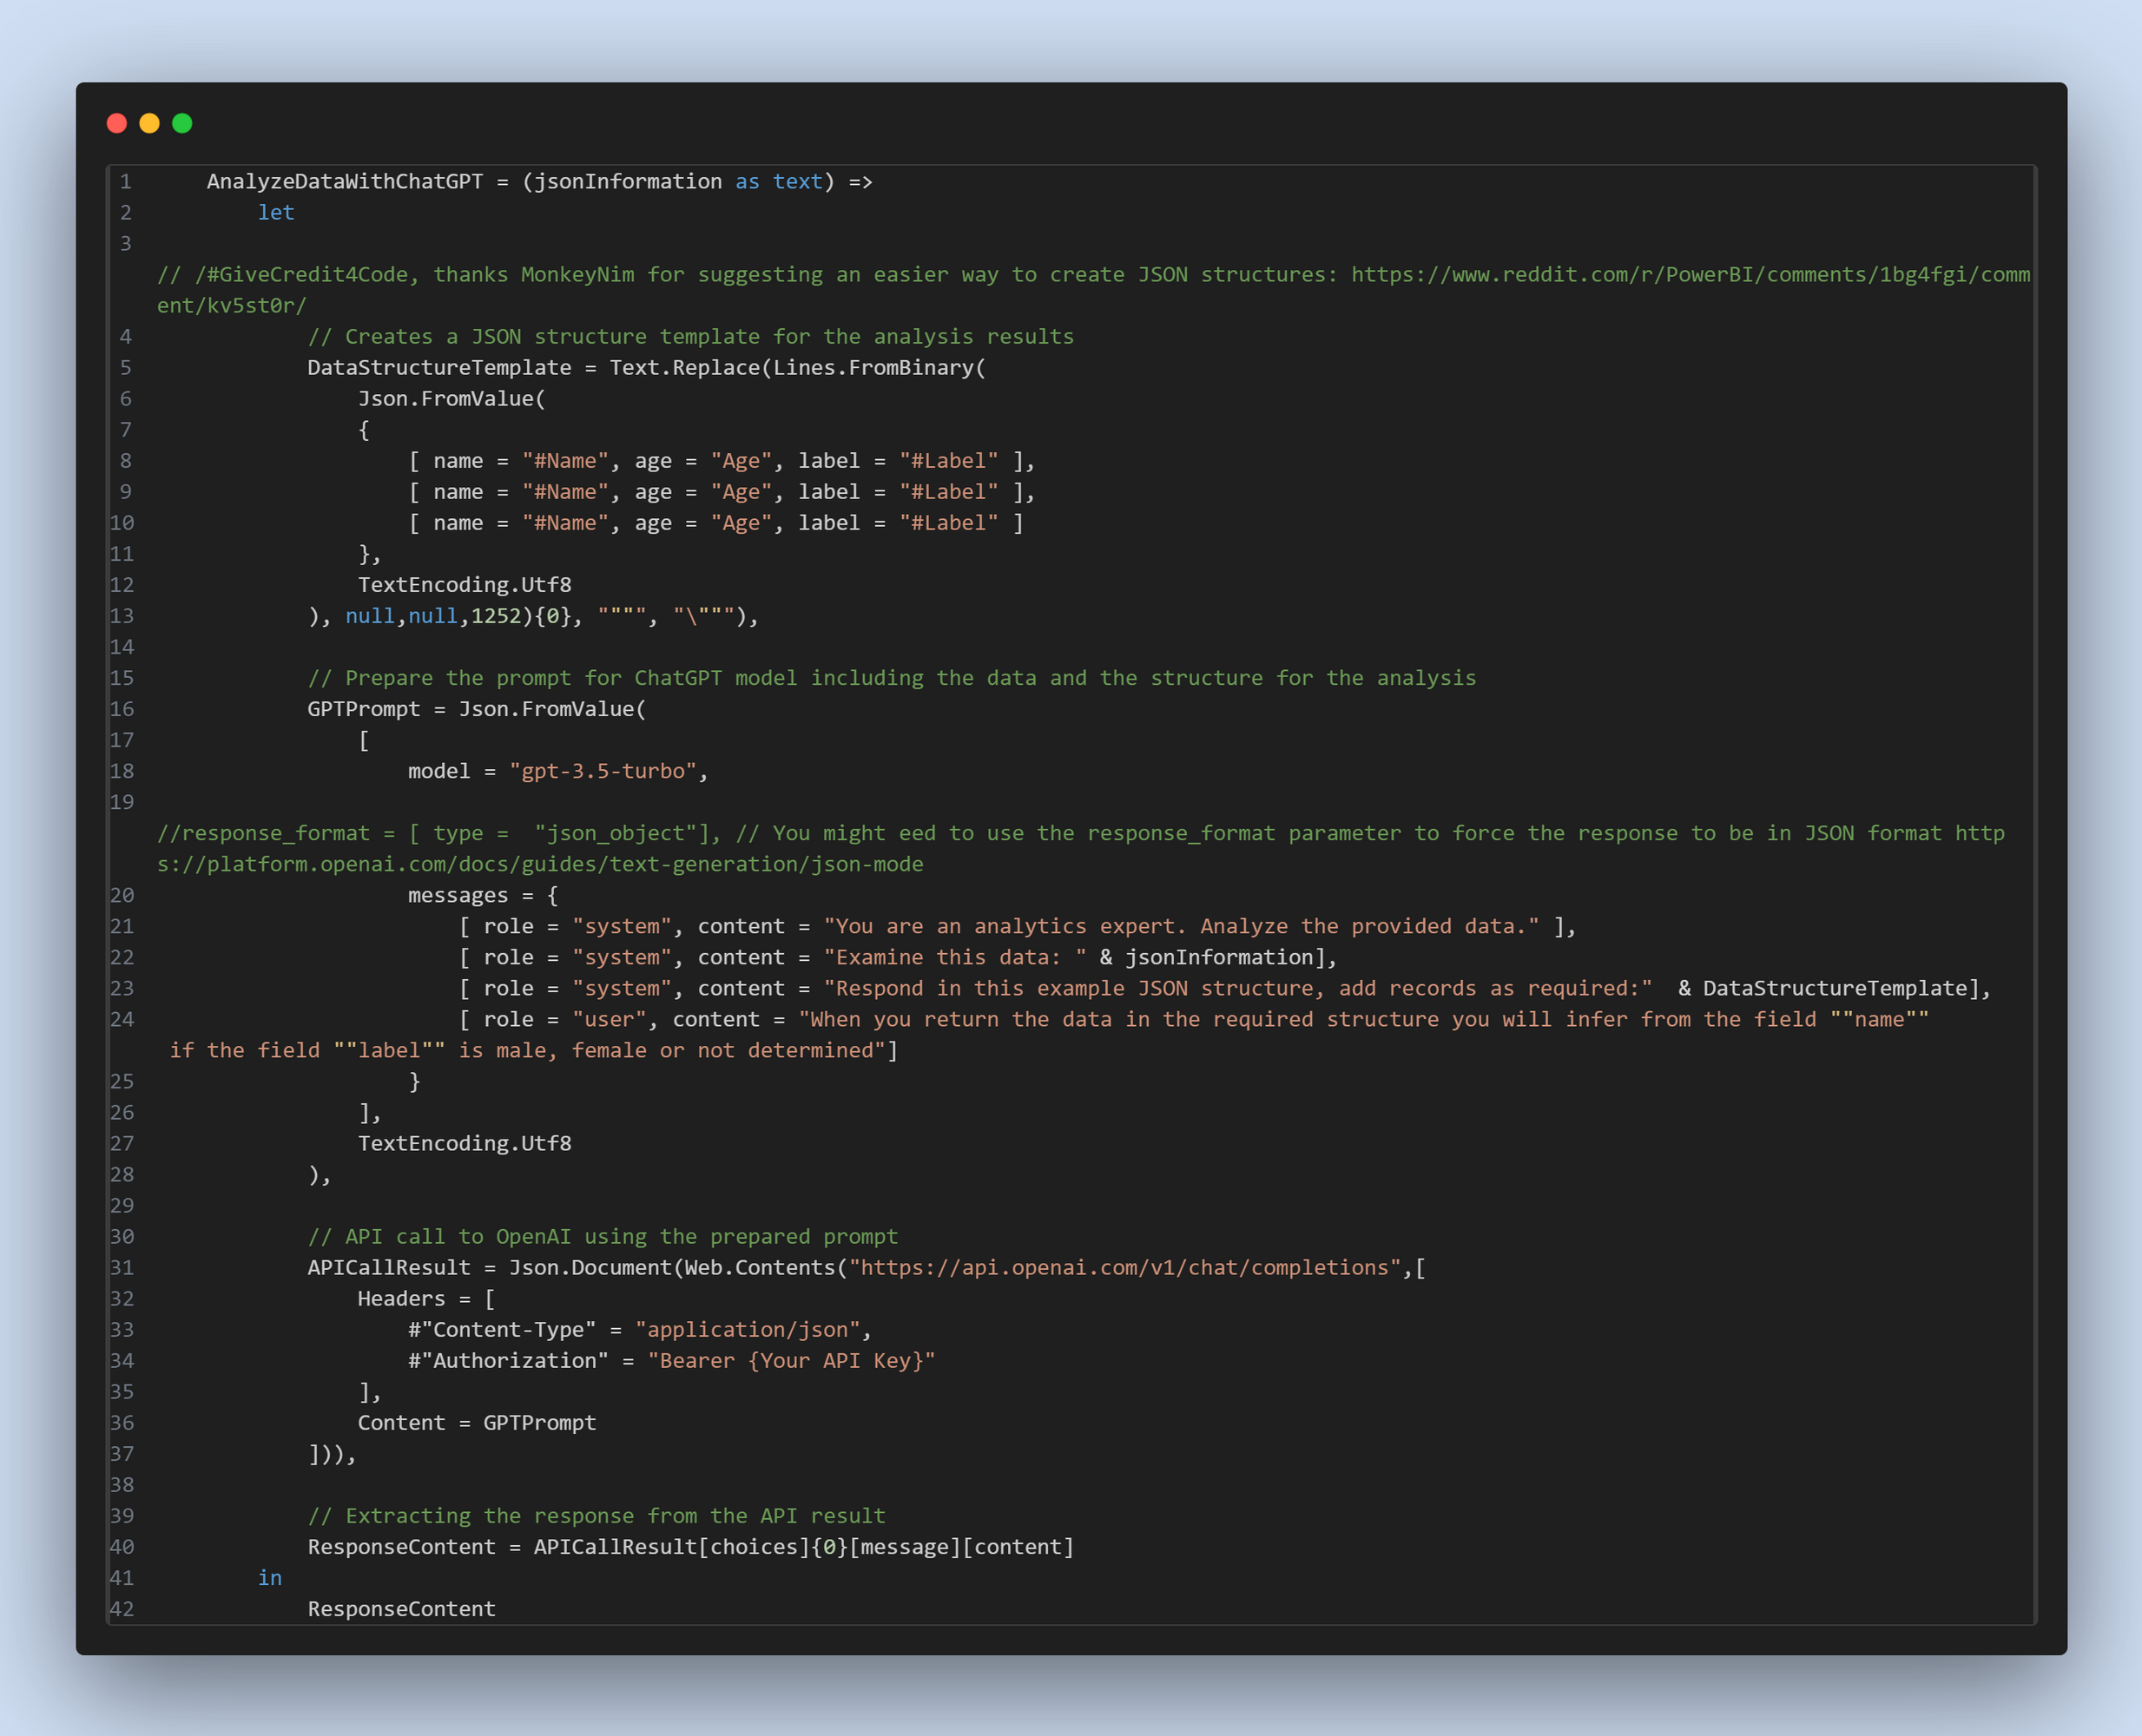The width and height of the screenshot is (2142, 1736).
Task: Click the green maximize window dot
Action: pyautogui.click(x=182, y=123)
